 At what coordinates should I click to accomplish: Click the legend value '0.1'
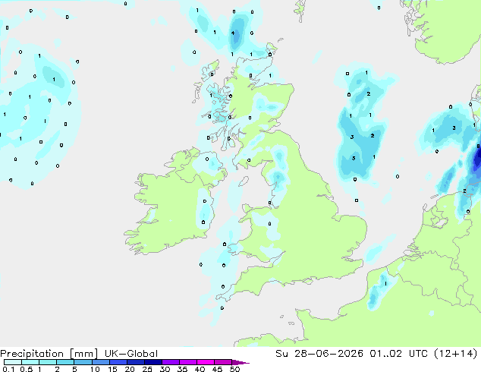pos(8,369)
